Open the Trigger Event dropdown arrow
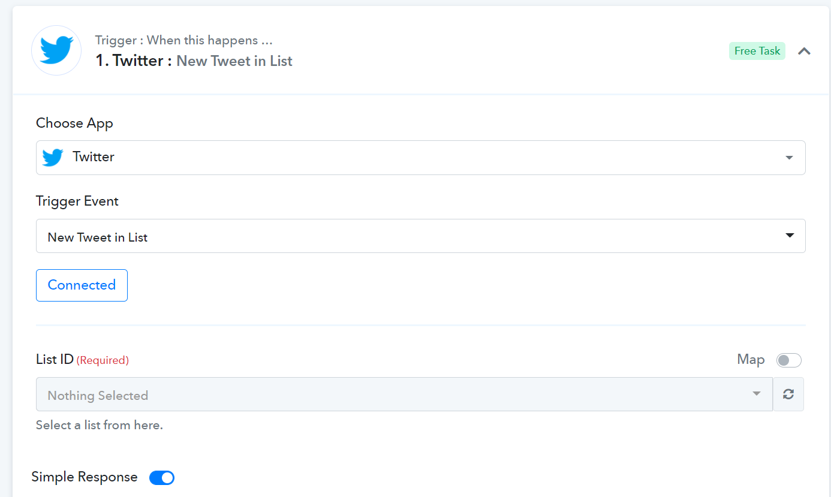The image size is (831, 497). 790,236
